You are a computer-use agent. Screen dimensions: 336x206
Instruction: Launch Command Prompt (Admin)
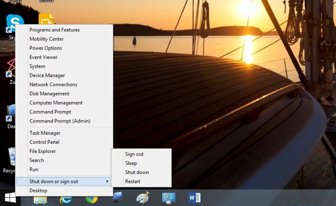coord(64,121)
